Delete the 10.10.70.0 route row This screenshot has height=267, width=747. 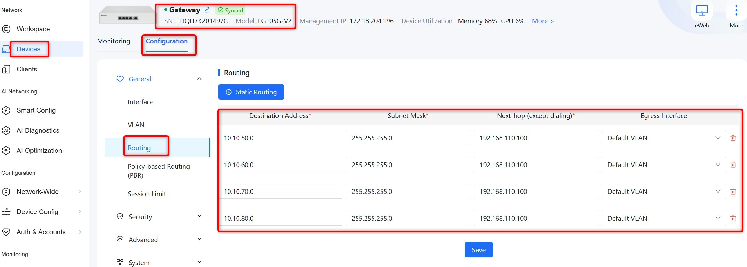[x=733, y=192]
